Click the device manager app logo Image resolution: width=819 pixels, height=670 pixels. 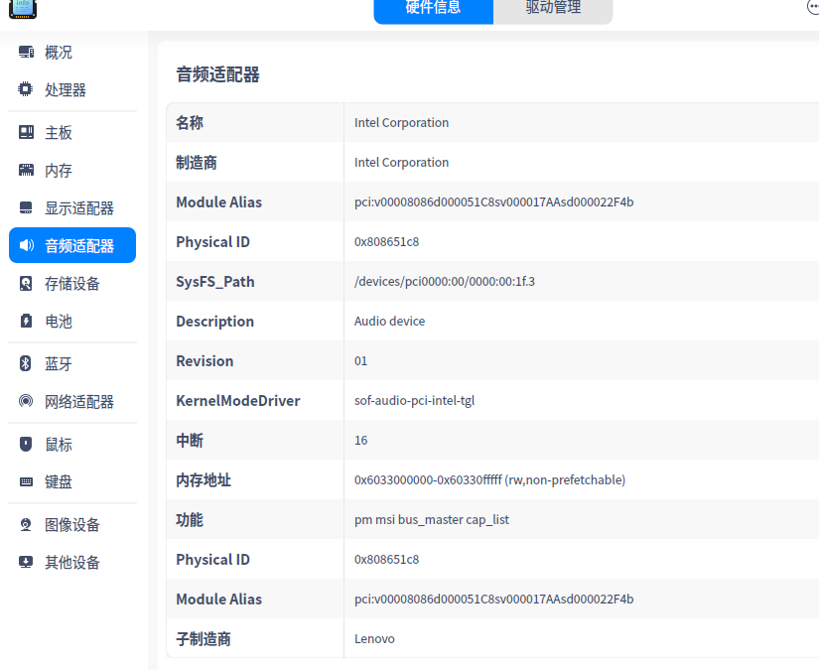(23, 8)
